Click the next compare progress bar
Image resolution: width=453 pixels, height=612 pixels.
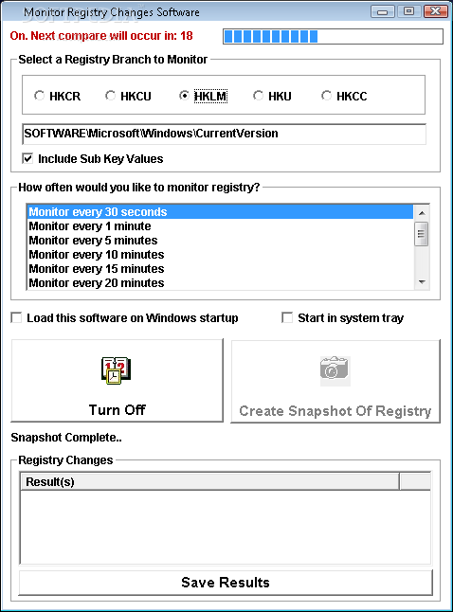pos(333,37)
